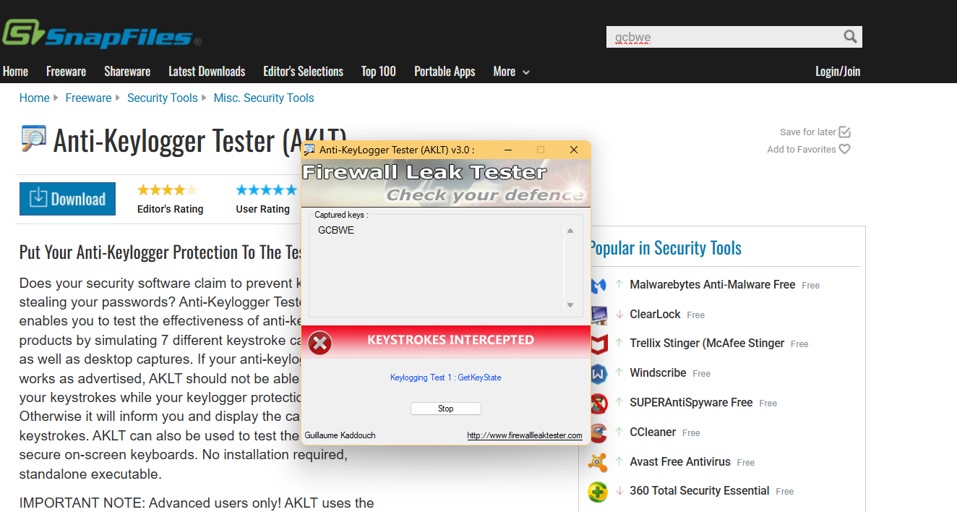957x512 pixels.
Task: Click the red down arrow beside ClearLock
Action: (619, 315)
